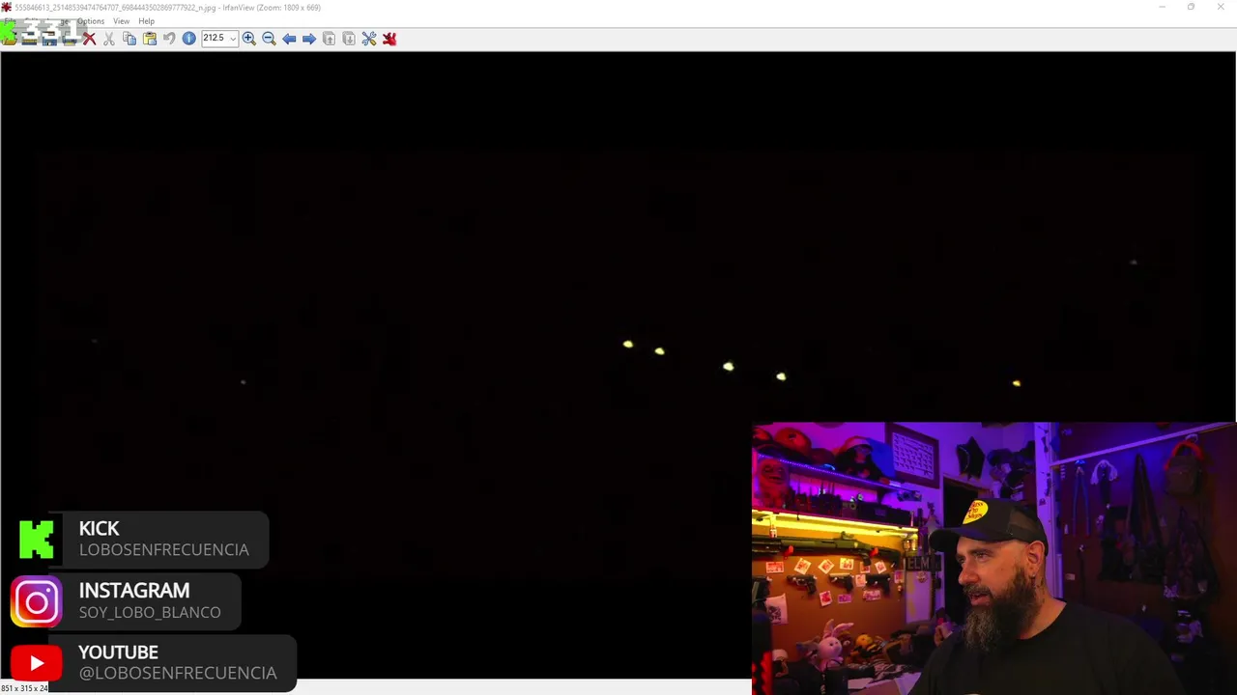Viewport: 1237px width, 695px height.
Task: Zoom in with magnifier plus icon
Action: point(249,39)
